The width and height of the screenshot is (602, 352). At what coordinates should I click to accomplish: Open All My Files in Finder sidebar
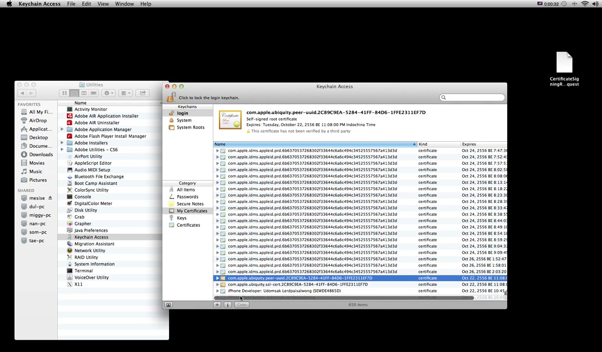[37, 112]
